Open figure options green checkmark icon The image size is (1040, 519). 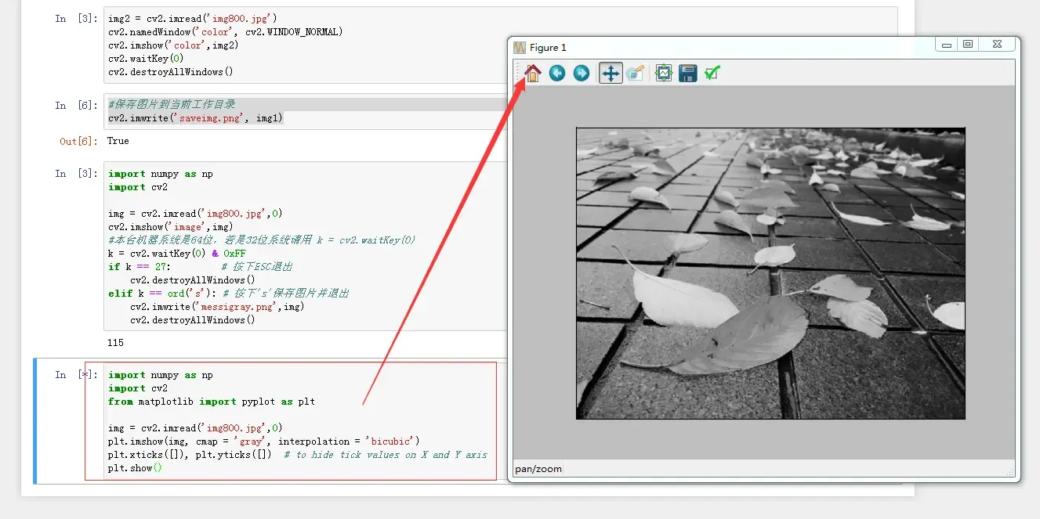[x=712, y=74]
